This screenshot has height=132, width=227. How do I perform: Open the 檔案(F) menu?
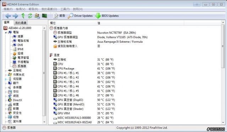tap(8, 9)
